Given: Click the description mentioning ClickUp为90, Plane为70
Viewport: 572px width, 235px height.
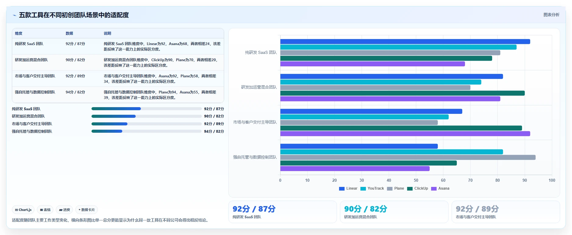Looking at the screenshot, I should 160,63.
